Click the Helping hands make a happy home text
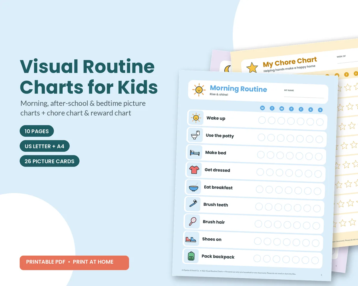358x286 pixels. [289, 69]
